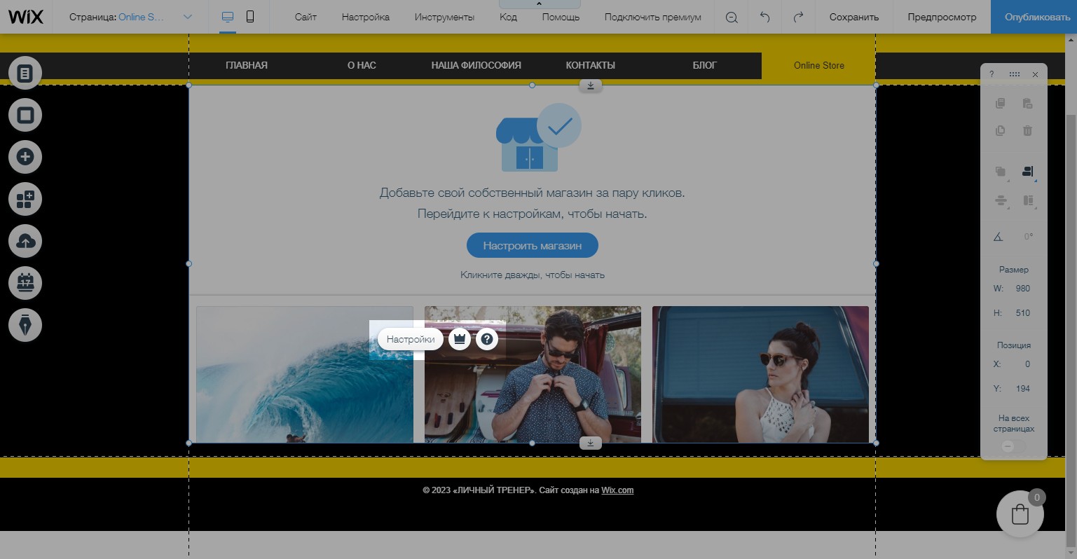The image size is (1077, 559).
Task: Select the Online Store navigation item
Action: pyautogui.click(x=819, y=65)
